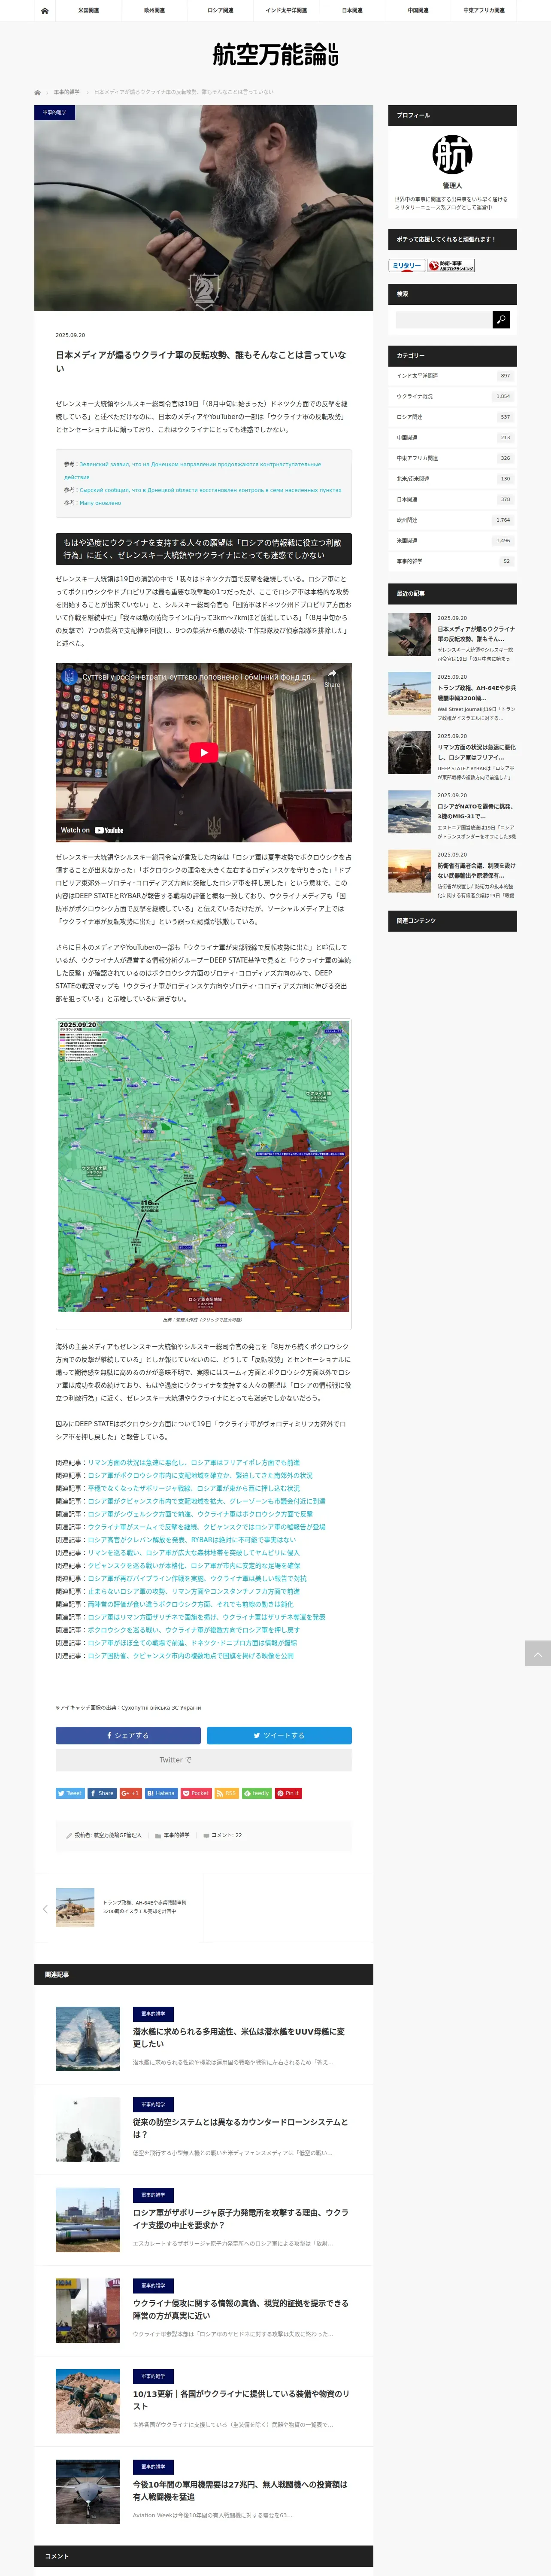Click the green feedly button
Viewport: 551px width, 2576px height.
click(x=257, y=1793)
